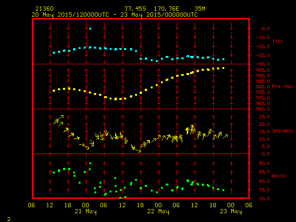The height and width of the screenshot is (222, 296).
Task: Click the 25.0 wind speed tick value
Action: 264,117
